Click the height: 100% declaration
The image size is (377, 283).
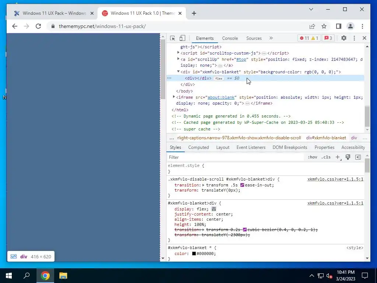click(190, 224)
